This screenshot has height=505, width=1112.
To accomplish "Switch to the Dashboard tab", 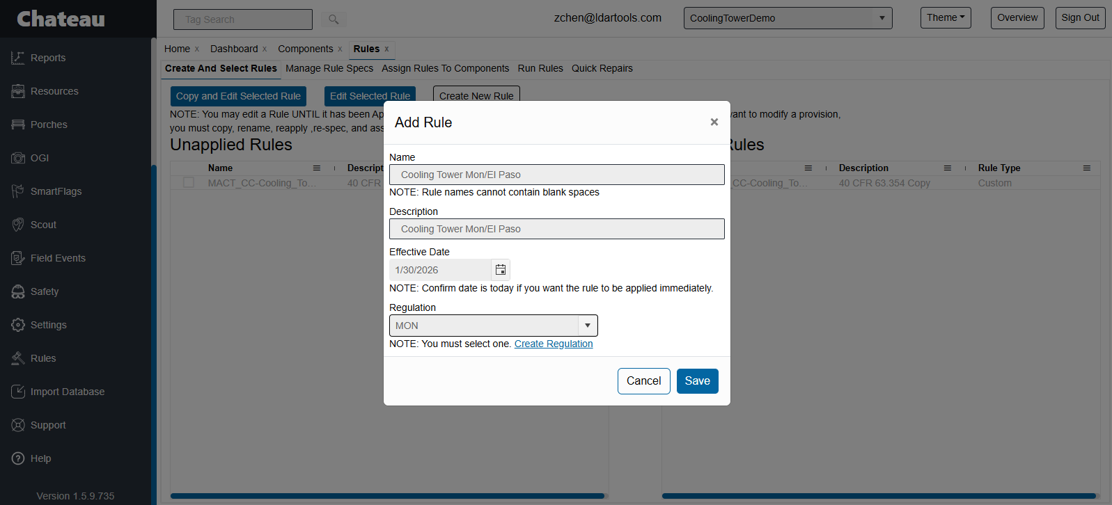I will point(233,49).
